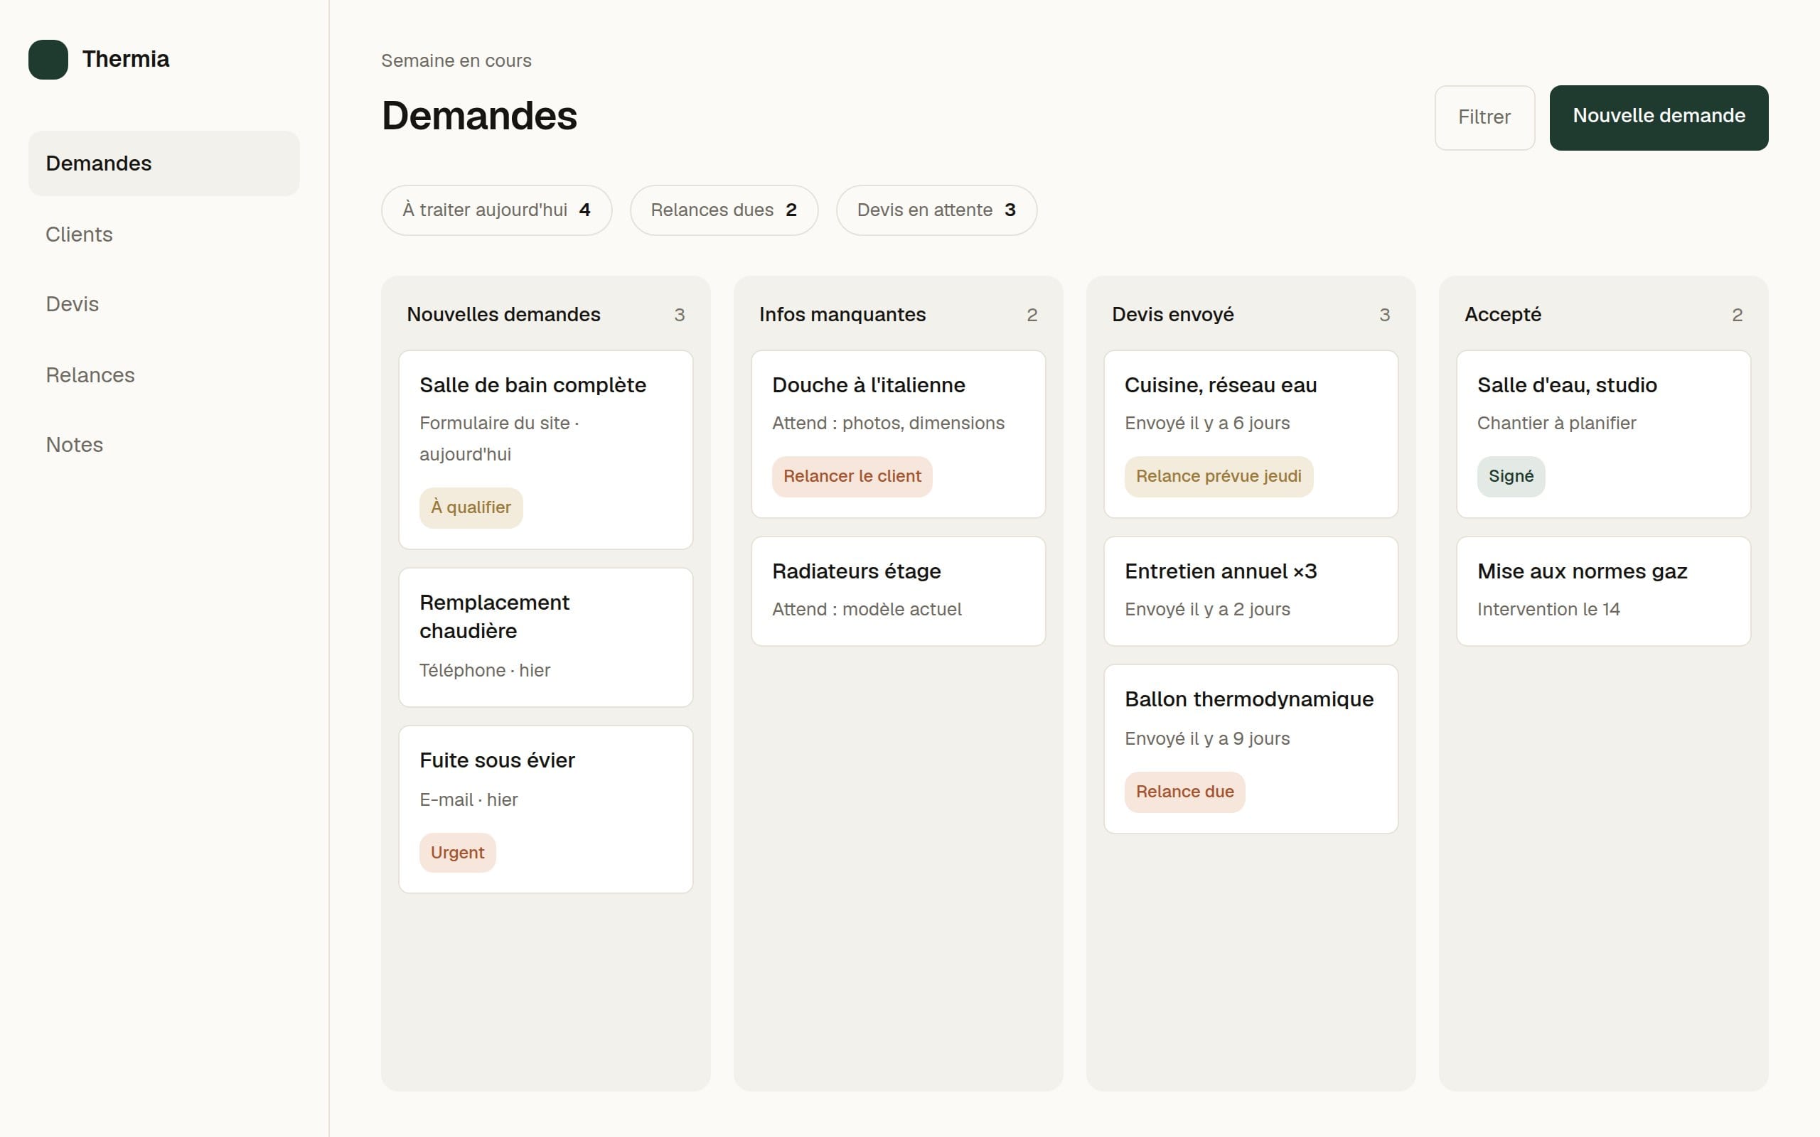Viewport: 1820px width, 1137px height.
Task: Click the Relance prévue jeudi tag
Action: (x=1219, y=477)
